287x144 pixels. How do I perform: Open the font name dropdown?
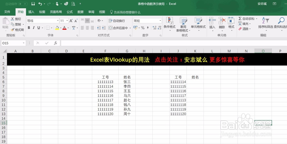[x=58, y=21]
